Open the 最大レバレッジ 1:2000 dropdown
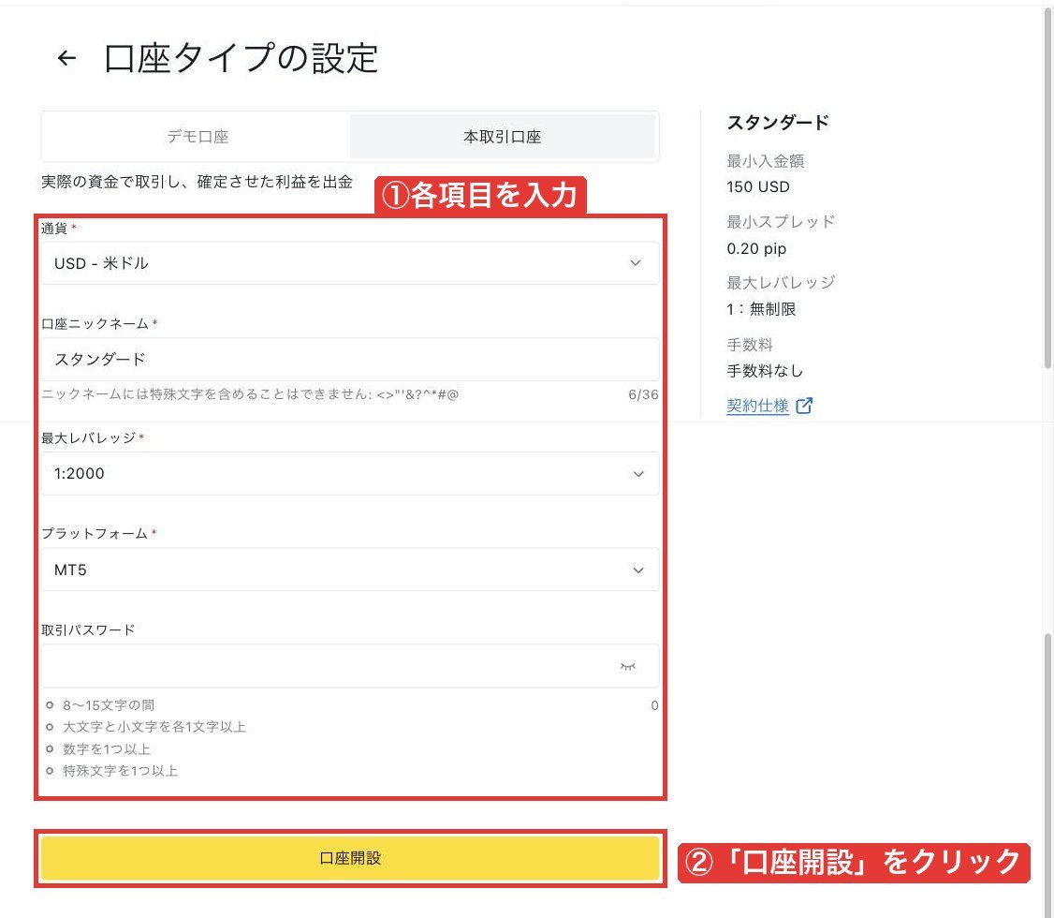This screenshot has height=918, width=1054. pyautogui.click(x=350, y=473)
